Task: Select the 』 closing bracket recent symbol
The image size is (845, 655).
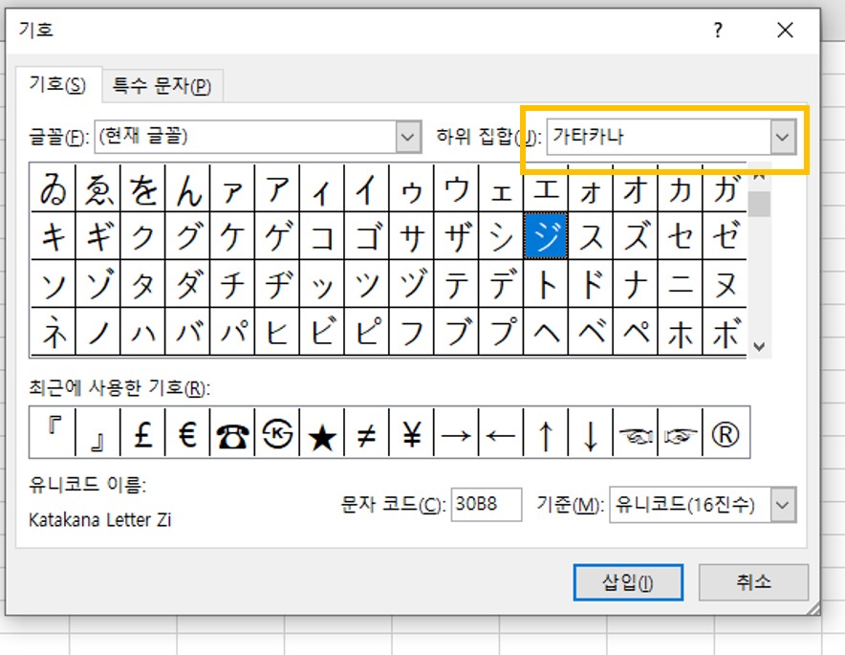Action: pyautogui.click(x=98, y=432)
